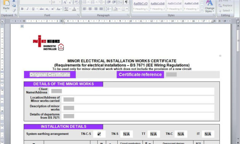The width and height of the screenshot is (240, 144).
Task: Expand the shading dropdown arrow
Action: click(x=119, y=9)
